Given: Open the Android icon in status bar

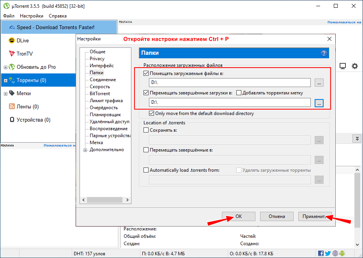Looking at the screenshot, I should point(342,254).
